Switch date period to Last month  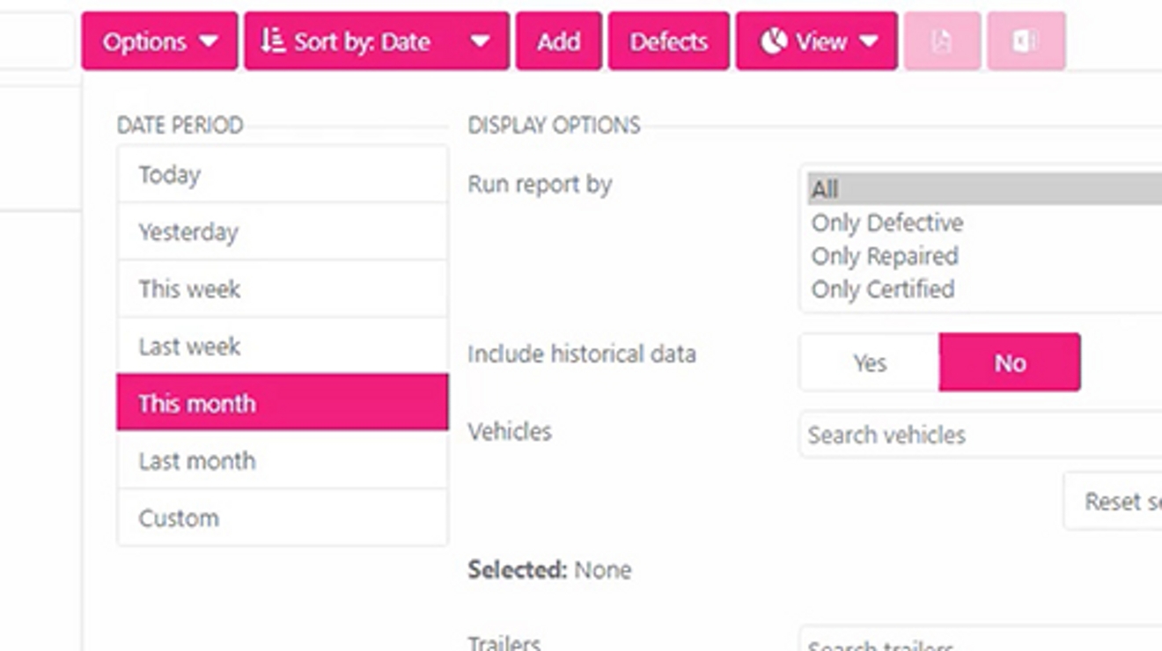282,460
